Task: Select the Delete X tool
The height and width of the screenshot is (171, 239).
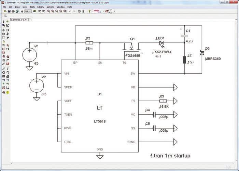Action: (4, 45)
